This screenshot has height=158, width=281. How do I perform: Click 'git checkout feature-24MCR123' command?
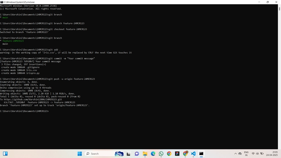[x=68, y=29]
